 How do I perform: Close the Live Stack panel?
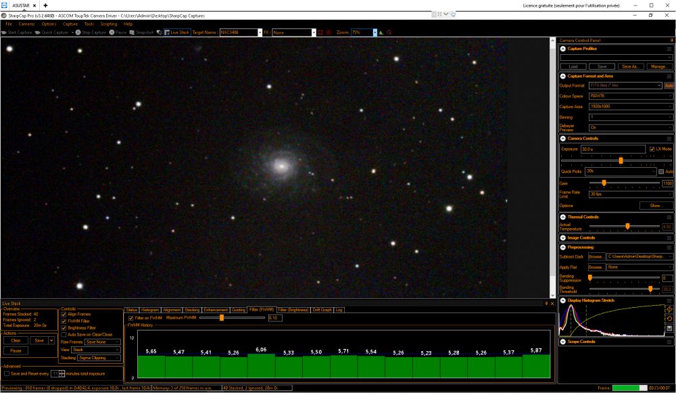point(552,303)
